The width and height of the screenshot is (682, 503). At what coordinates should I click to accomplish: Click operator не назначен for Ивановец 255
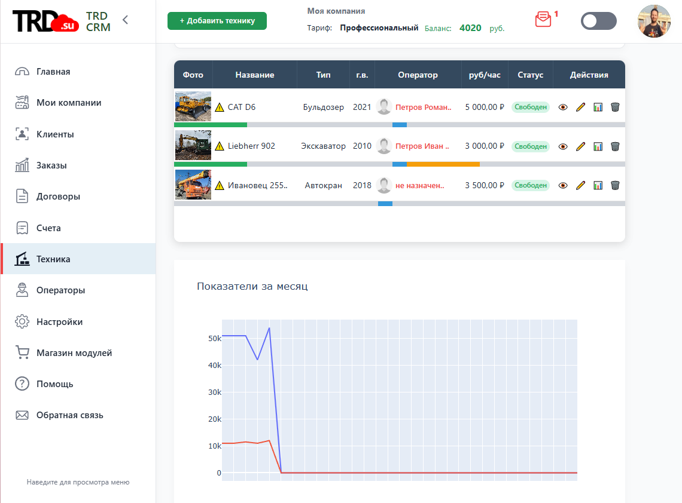pos(420,185)
